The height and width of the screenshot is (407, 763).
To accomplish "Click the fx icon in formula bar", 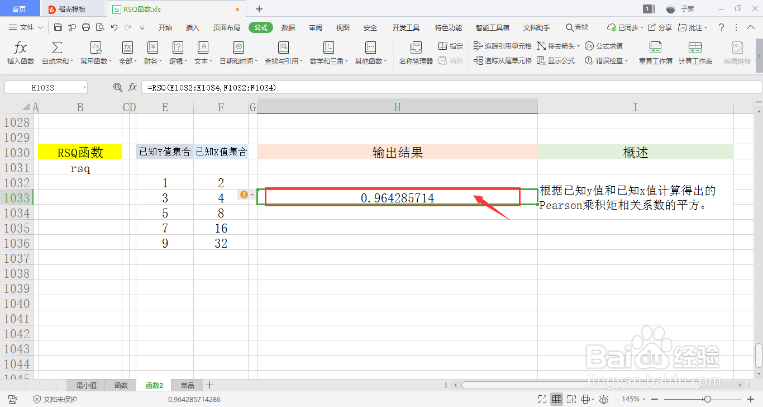I will click(x=132, y=87).
